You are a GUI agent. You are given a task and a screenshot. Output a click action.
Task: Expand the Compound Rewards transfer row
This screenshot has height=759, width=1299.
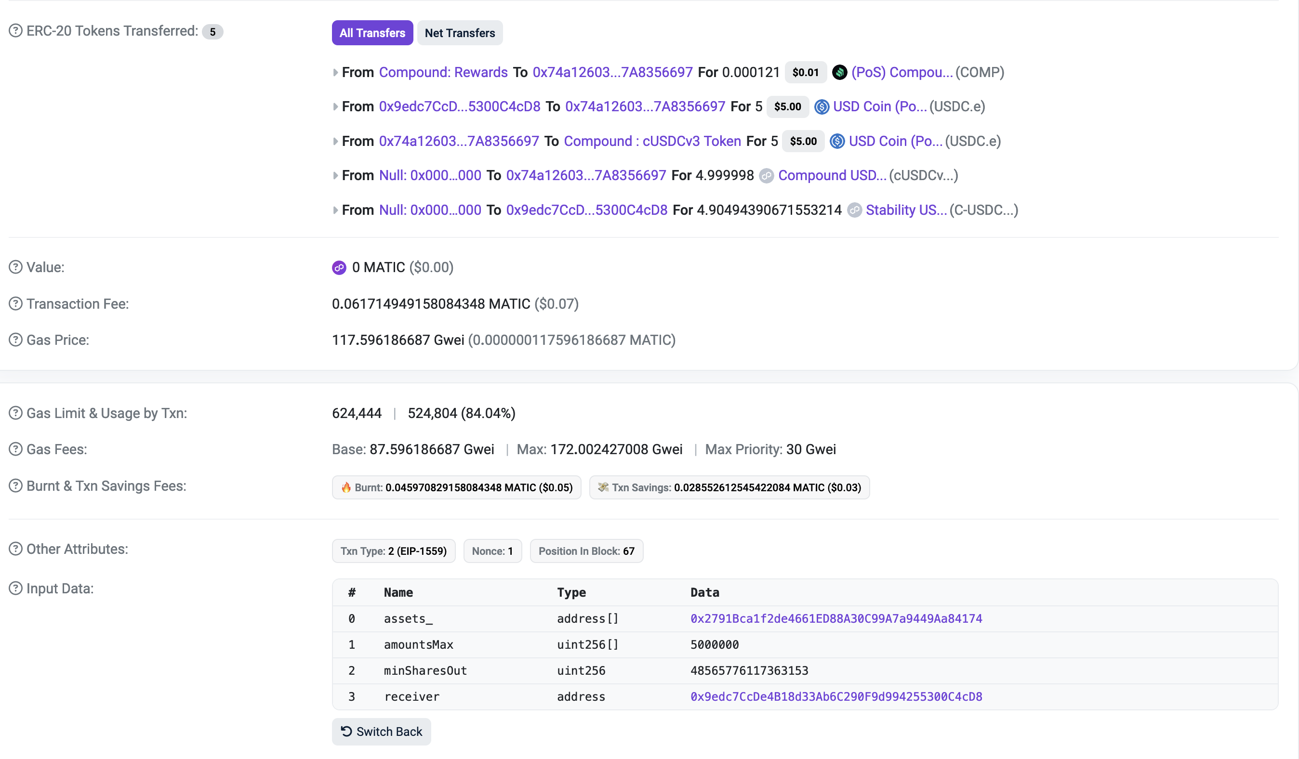335,73
